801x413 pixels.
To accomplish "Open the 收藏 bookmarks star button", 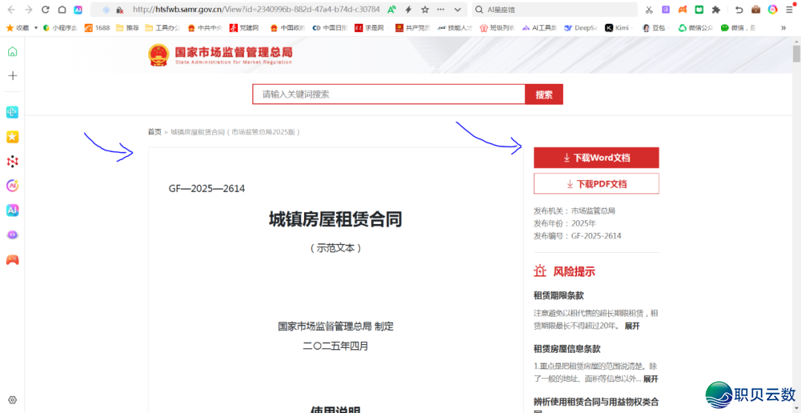I will point(17,27).
